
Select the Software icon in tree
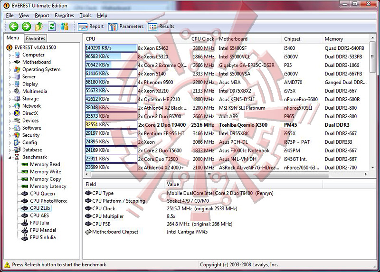pyautogui.click(x=17, y=128)
